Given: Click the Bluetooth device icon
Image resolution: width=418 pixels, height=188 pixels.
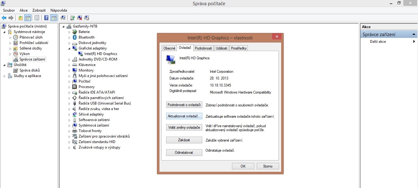Looking at the screenshot, I should click(x=75, y=37).
